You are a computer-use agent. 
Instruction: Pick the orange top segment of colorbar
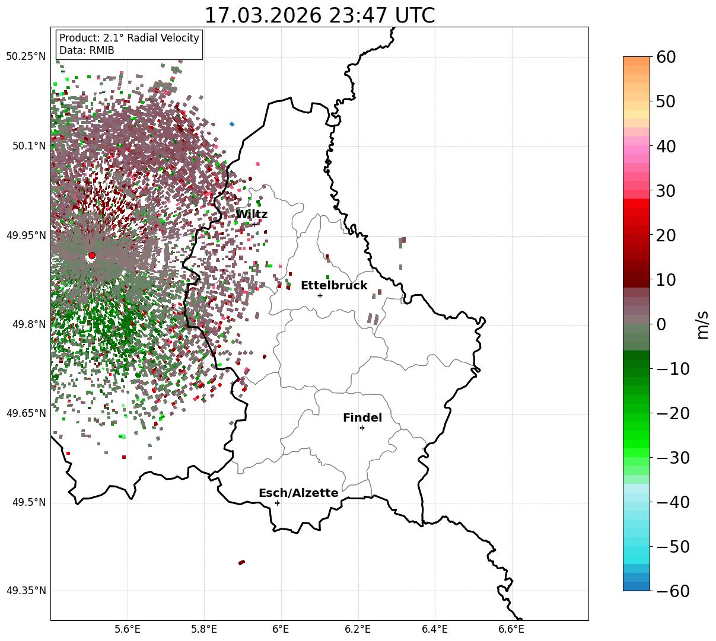(637, 61)
